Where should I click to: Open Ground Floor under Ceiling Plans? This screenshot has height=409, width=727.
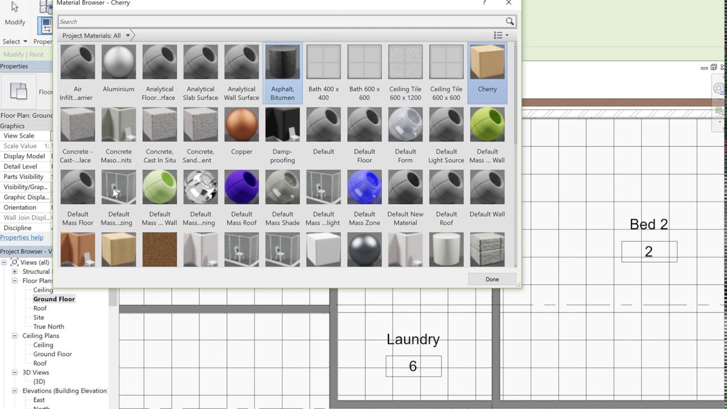point(52,354)
